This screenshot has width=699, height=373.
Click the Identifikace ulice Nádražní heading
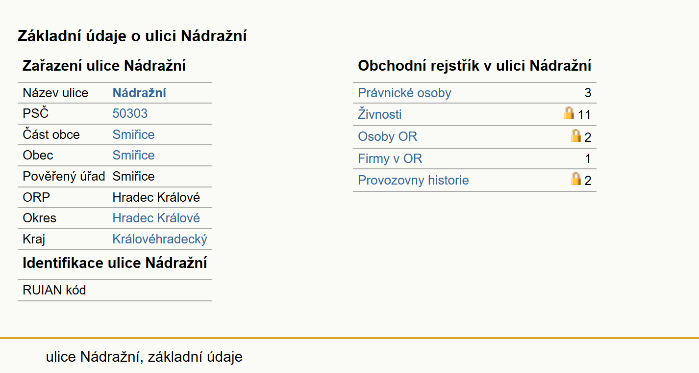[x=115, y=263]
